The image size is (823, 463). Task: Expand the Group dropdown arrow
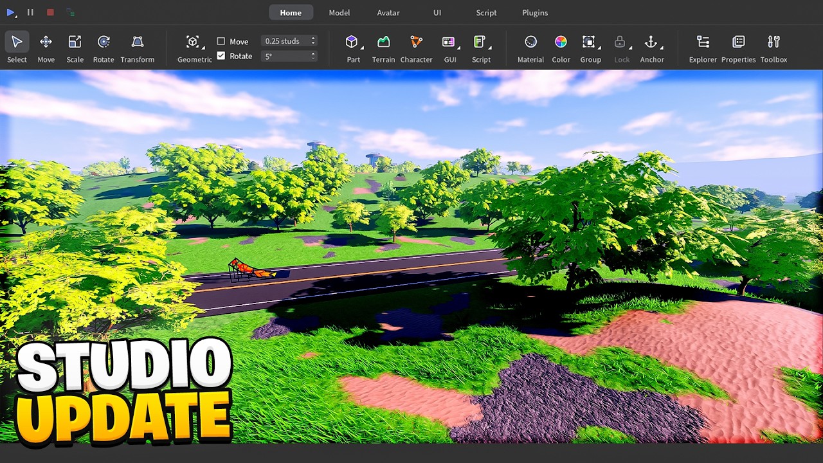tap(599, 48)
